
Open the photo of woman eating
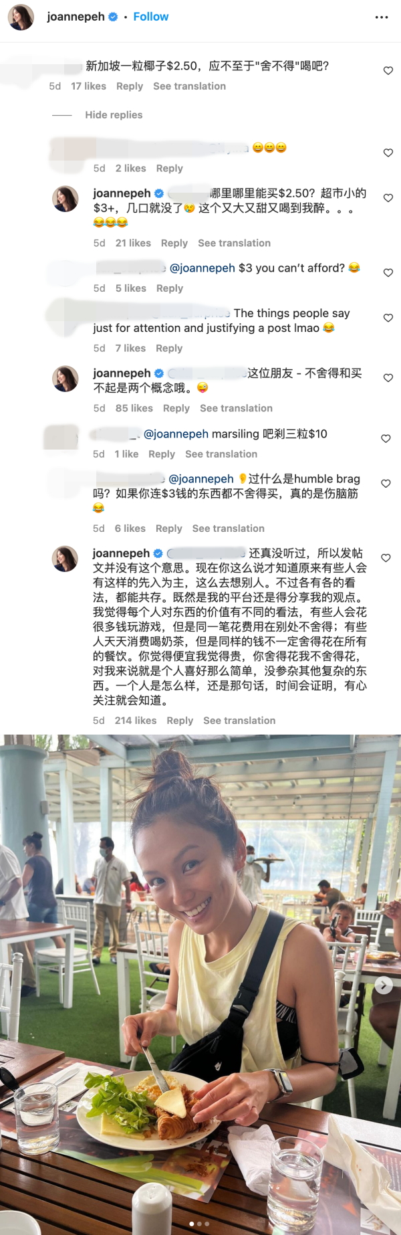pyautogui.click(x=200, y=985)
